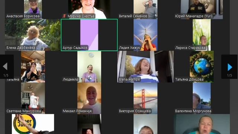This screenshot has width=238, height=134.
Task: Click muted mic icon beside Марина Счастье
Action: pos(64,16)
